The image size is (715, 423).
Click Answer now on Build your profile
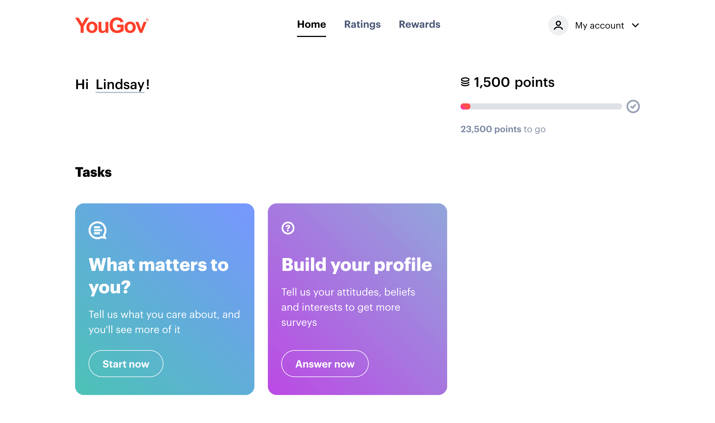[x=325, y=363]
